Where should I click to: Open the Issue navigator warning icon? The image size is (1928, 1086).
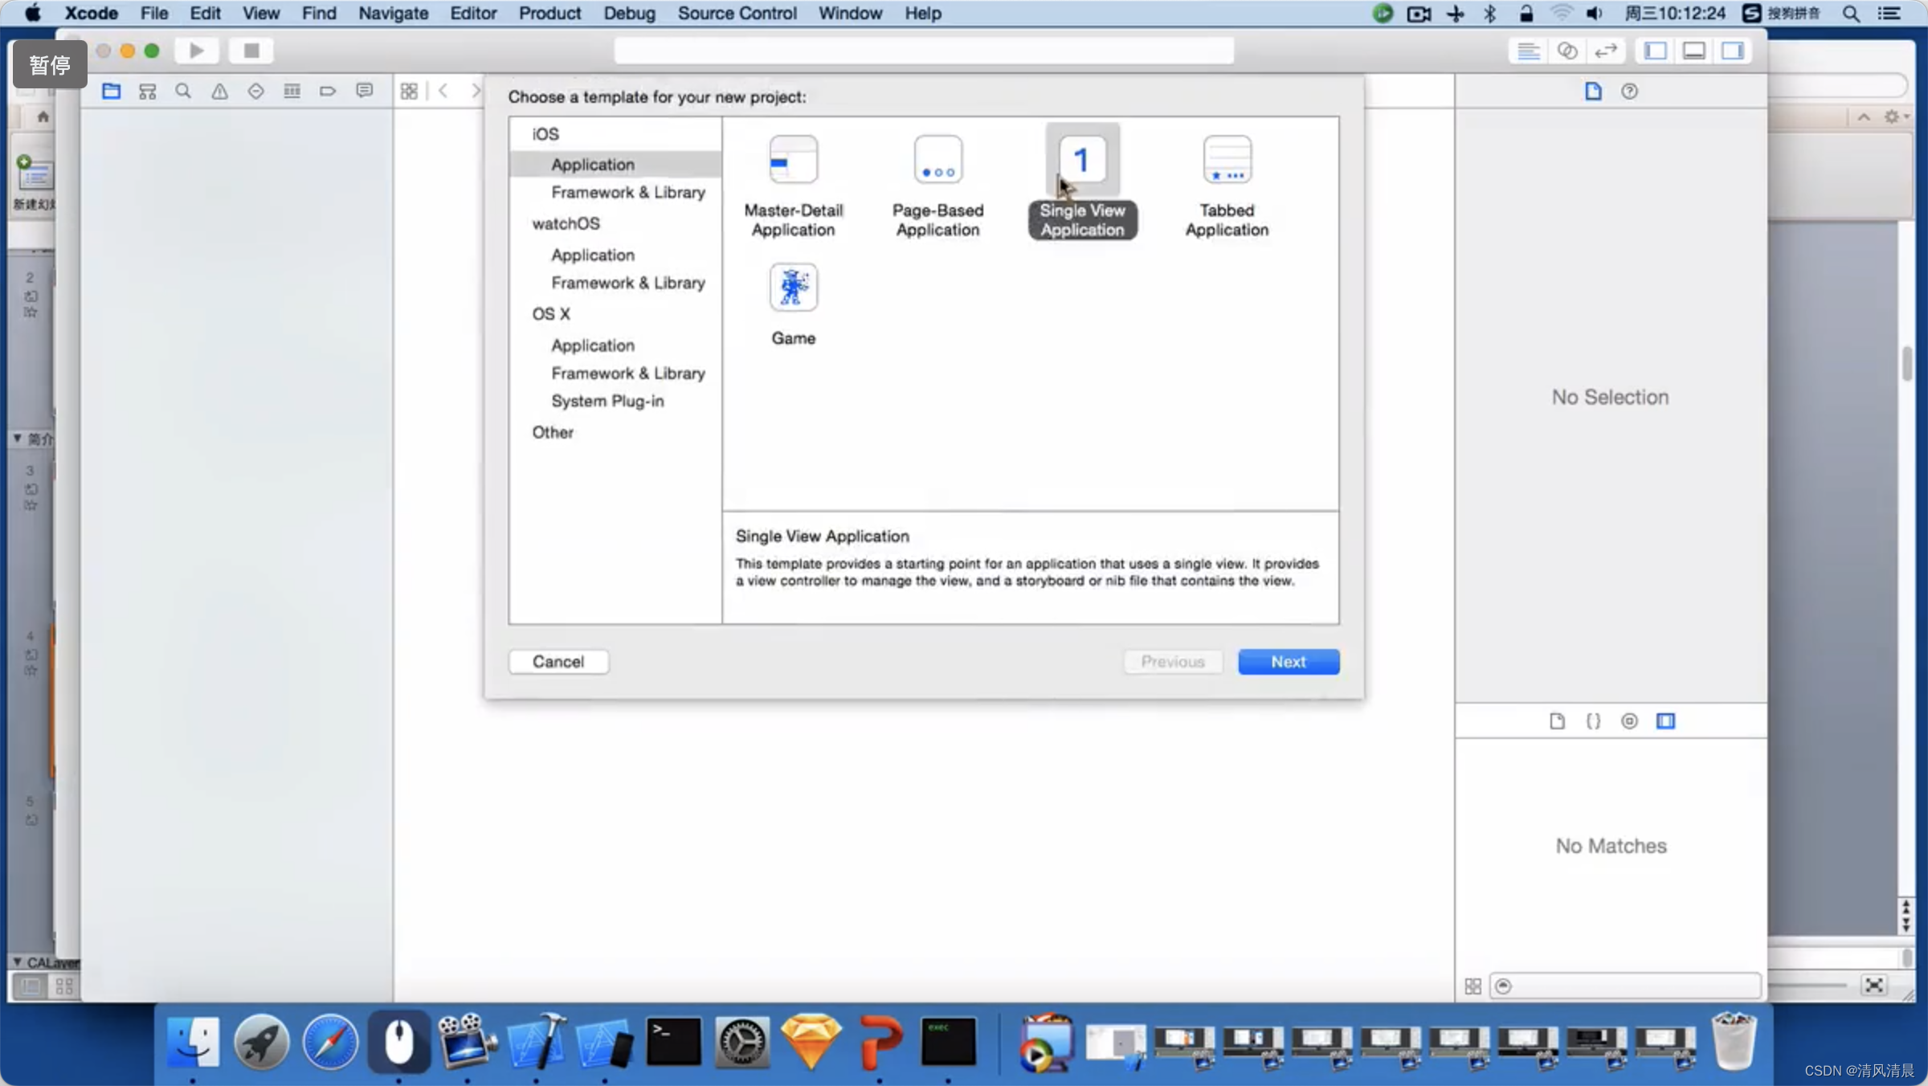coord(219,91)
